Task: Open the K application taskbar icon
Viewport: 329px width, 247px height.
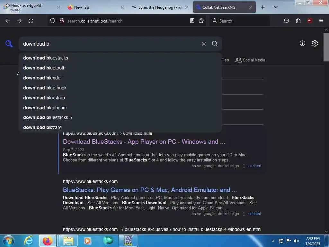Action: (x=128, y=241)
